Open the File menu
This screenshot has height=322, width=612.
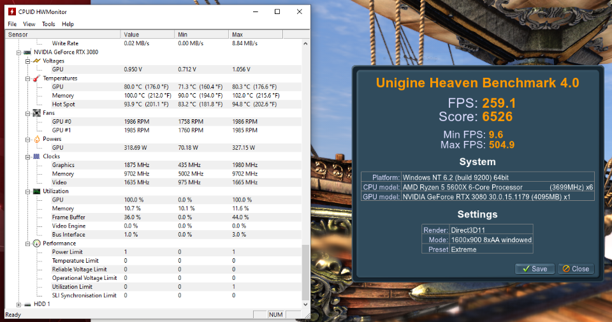[x=12, y=24]
